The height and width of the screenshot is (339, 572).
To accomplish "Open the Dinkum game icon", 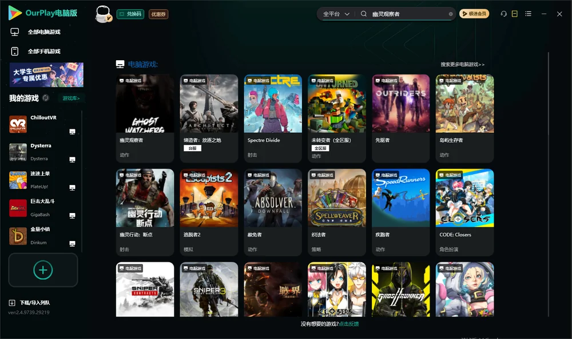I will 18,236.
